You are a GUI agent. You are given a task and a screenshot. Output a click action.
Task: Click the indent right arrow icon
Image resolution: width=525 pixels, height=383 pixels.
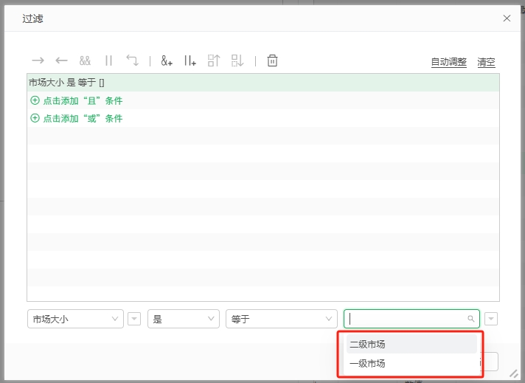[x=38, y=61]
